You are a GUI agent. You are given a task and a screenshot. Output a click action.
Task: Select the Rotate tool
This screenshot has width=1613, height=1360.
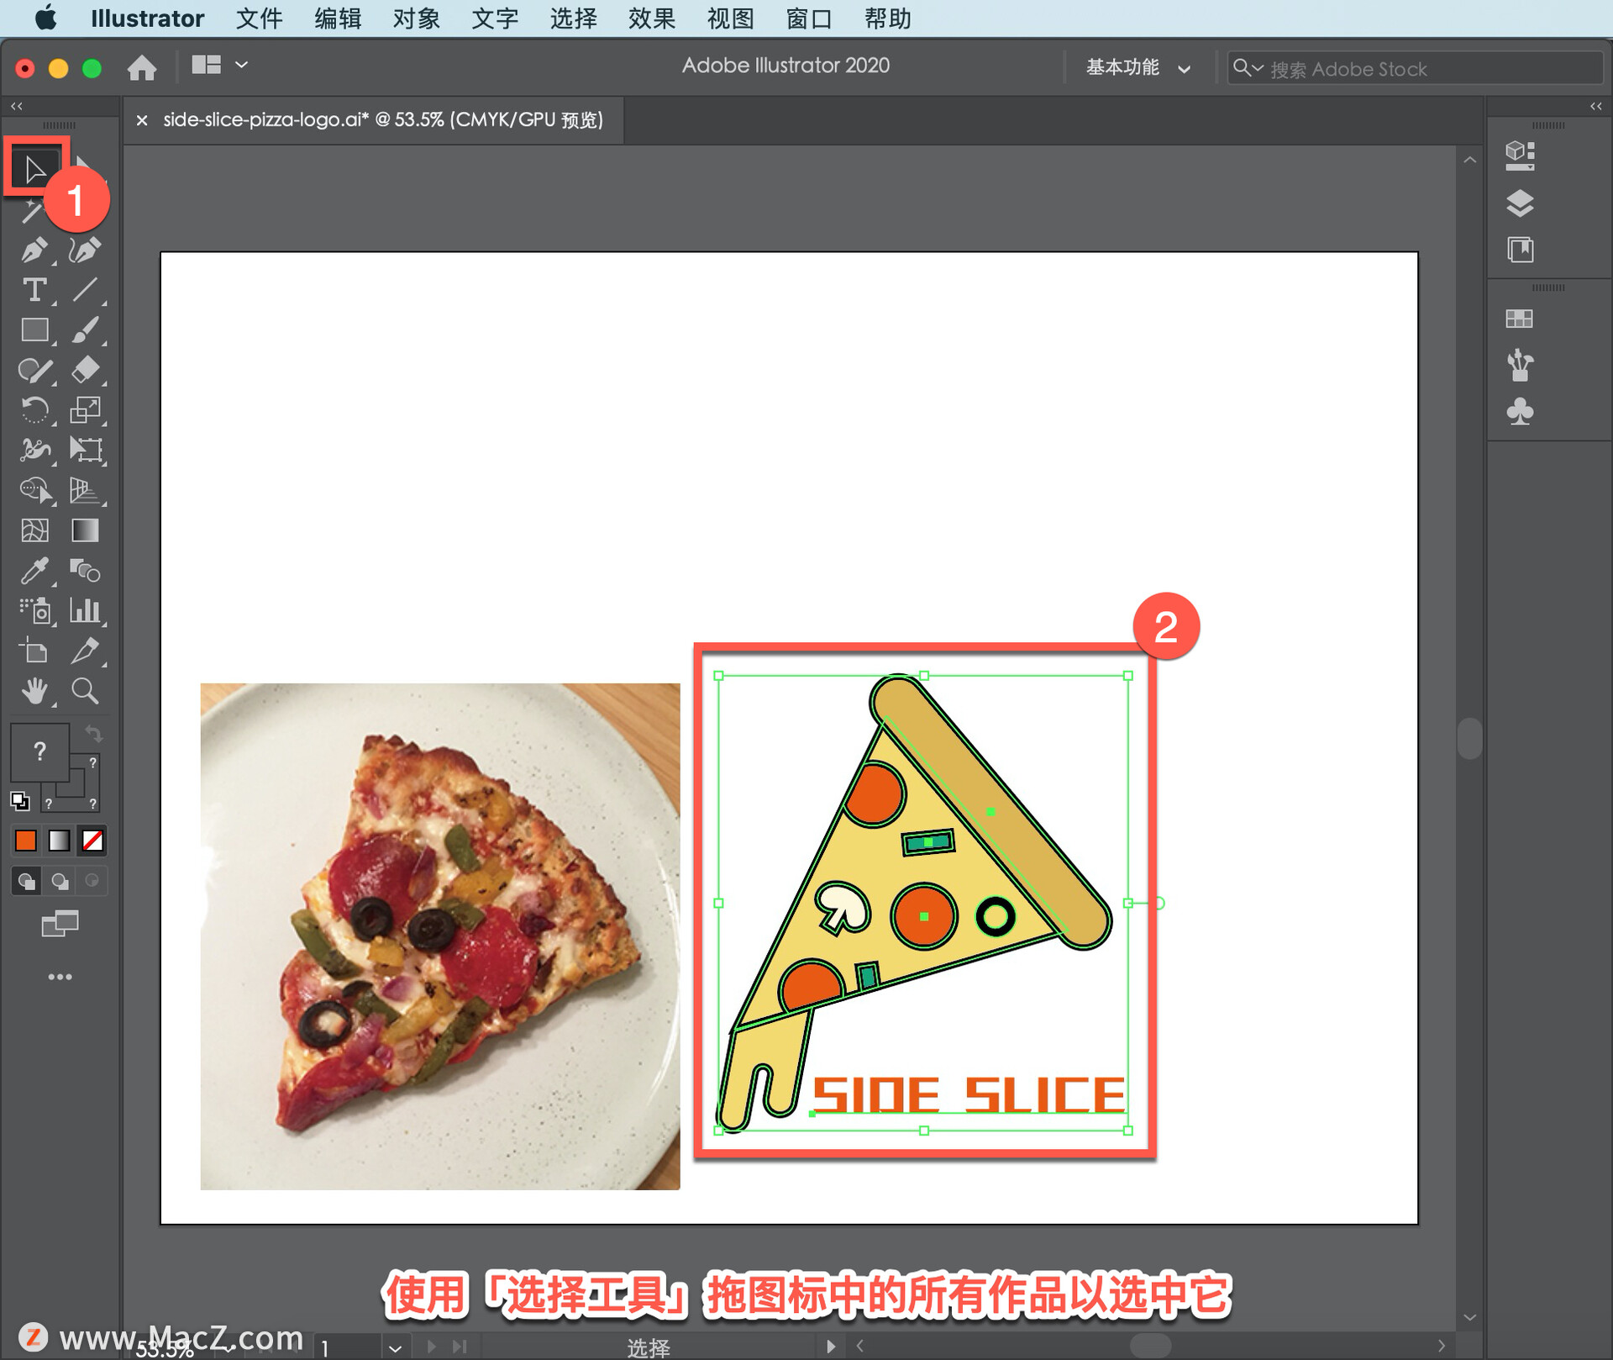coord(34,410)
